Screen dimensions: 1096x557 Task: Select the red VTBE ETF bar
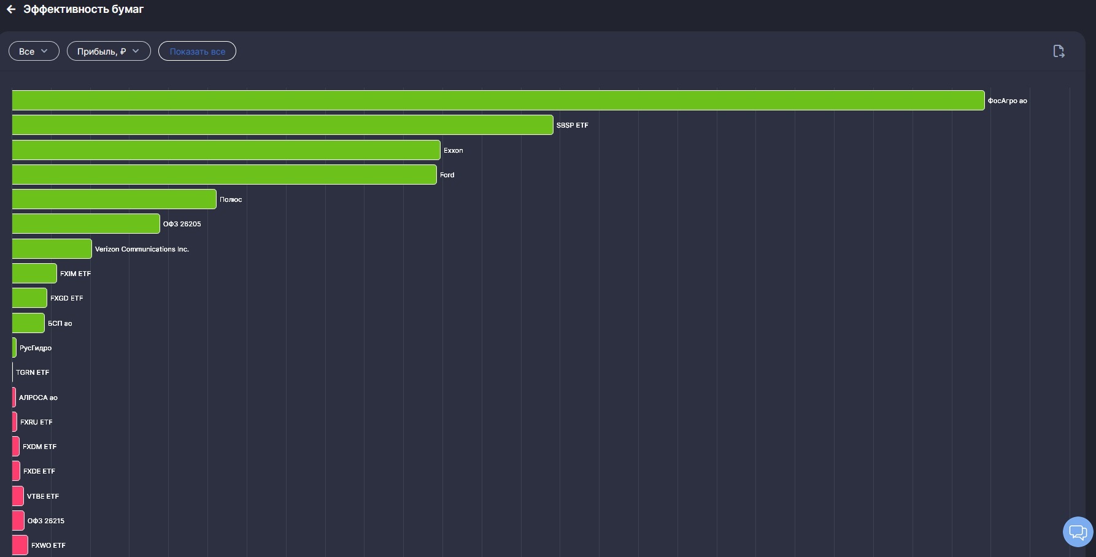pyautogui.click(x=18, y=496)
